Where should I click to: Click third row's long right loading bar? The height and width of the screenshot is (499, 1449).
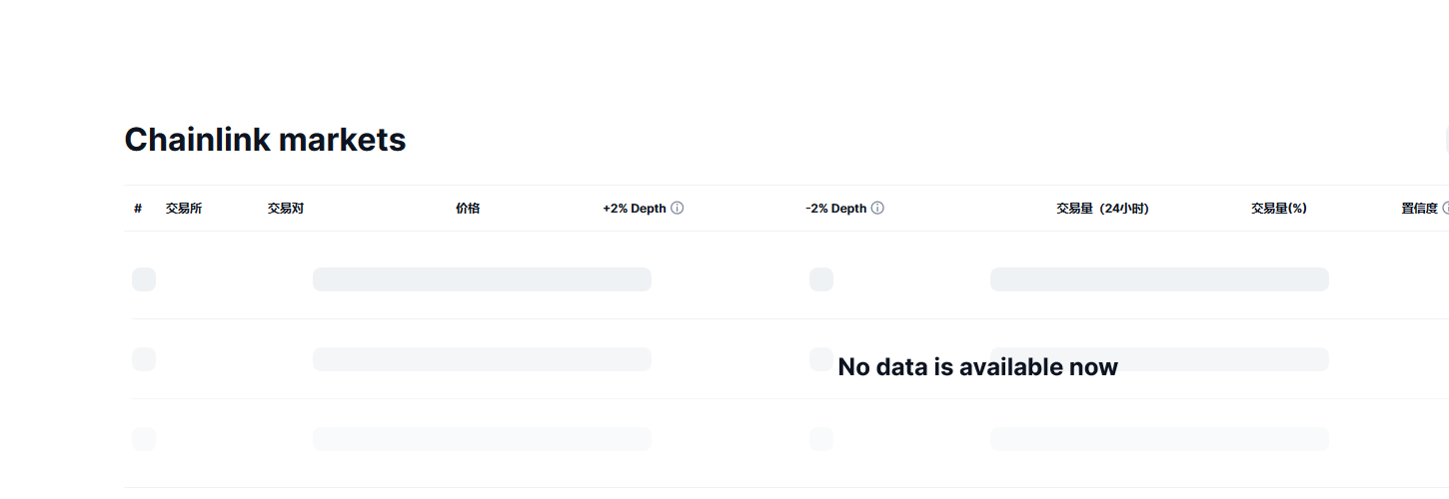click(x=1159, y=439)
